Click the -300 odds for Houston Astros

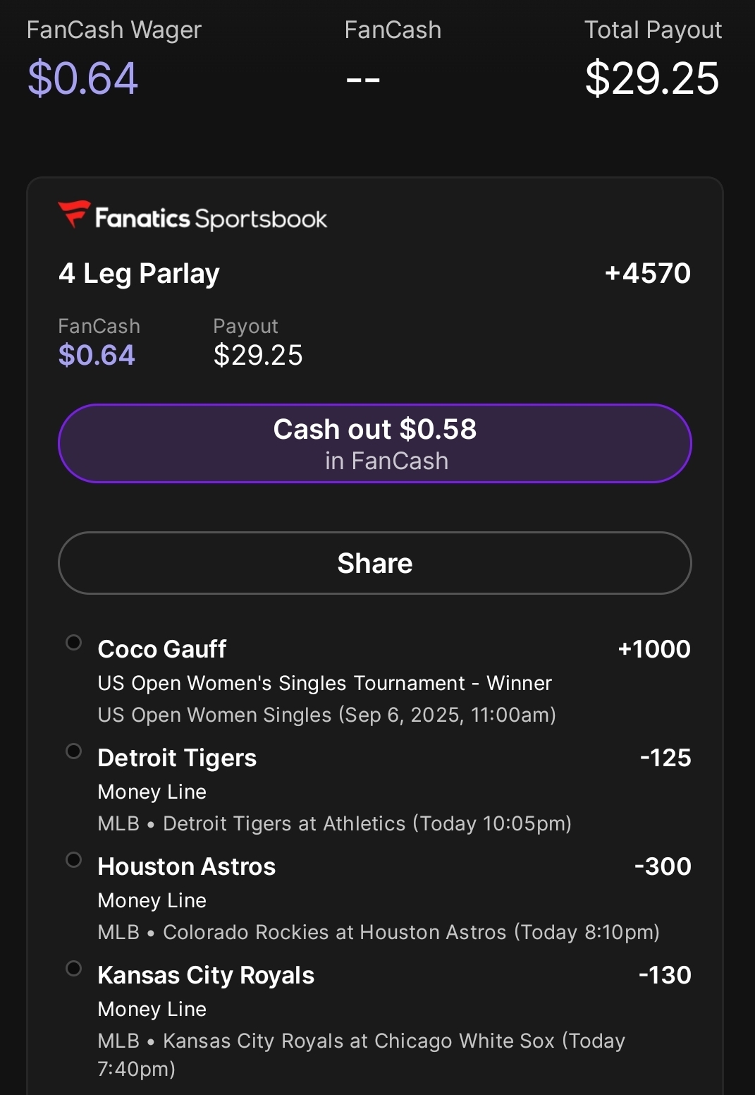pyautogui.click(x=663, y=866)
